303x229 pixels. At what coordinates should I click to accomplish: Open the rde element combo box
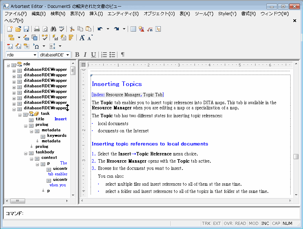21,55
